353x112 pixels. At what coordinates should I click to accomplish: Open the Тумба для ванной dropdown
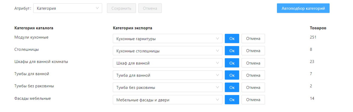tap(167, 75)
